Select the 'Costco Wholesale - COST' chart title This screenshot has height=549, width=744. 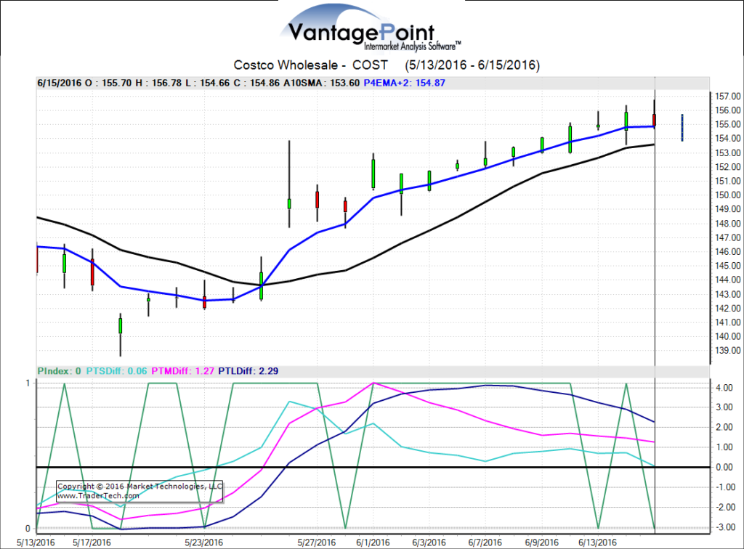[x=311, y=65]
